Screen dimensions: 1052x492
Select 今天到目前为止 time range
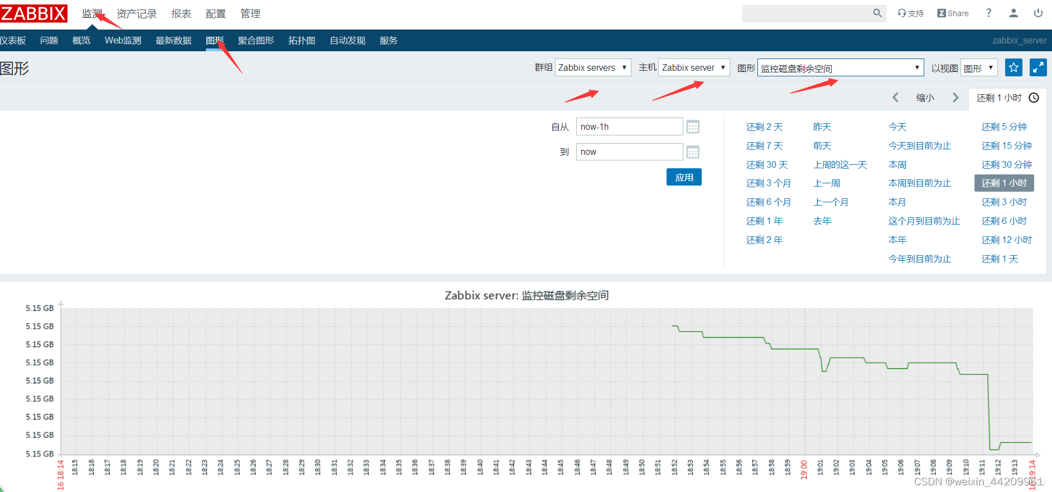(x=920, y=146)
